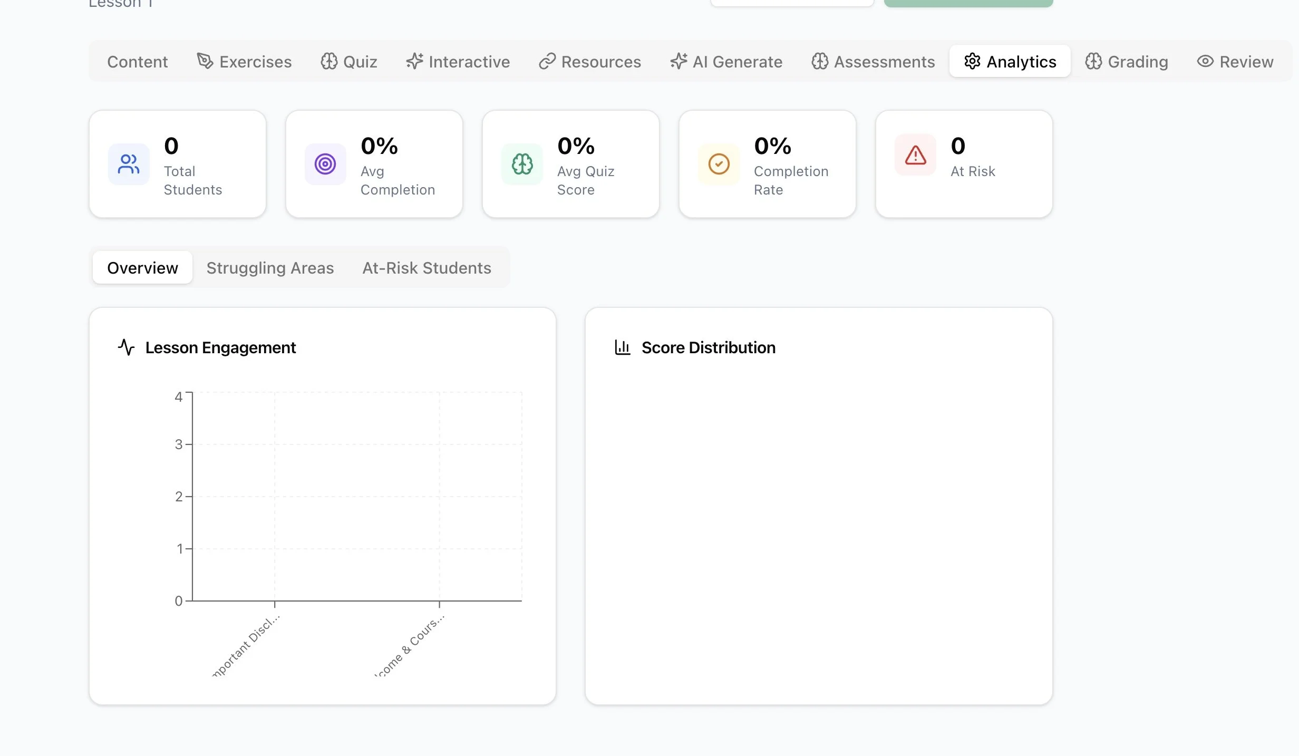Open the Quiz tab
This screenshot has height=756, width=1299.
coord(349,62)
